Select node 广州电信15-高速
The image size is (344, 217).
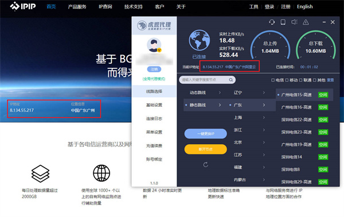point(304,95)
